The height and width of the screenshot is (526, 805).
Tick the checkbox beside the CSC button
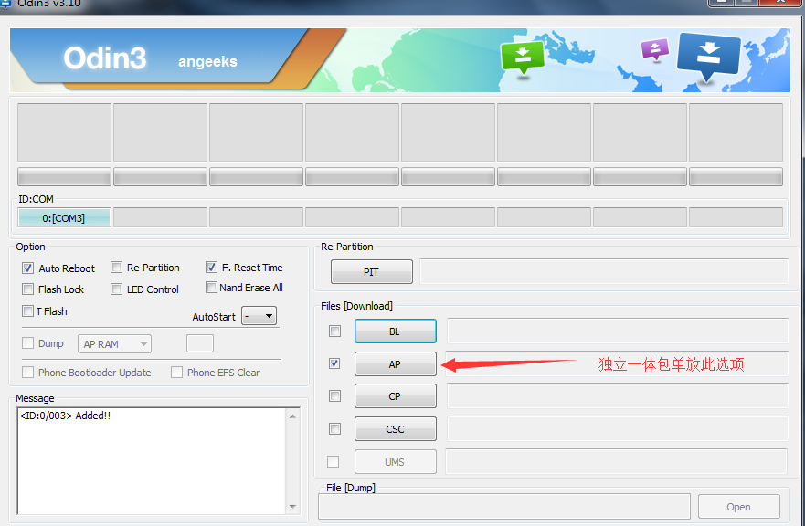point(334,428)
